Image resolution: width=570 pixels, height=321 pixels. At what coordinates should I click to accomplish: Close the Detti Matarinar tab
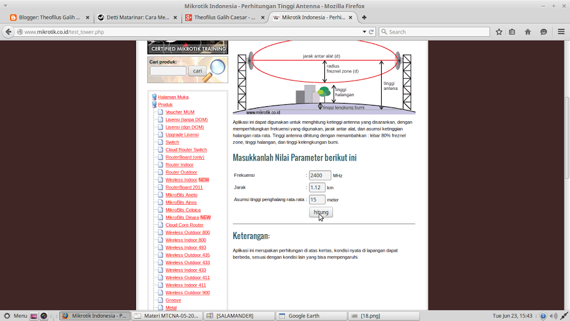click(x=175, y=17)
